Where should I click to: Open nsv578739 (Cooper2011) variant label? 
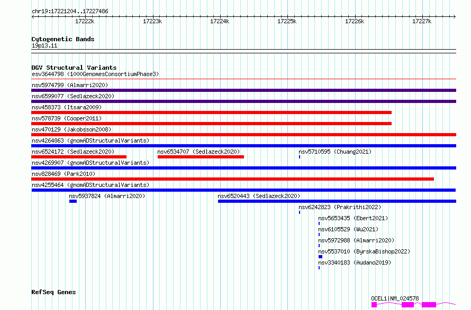67,118
